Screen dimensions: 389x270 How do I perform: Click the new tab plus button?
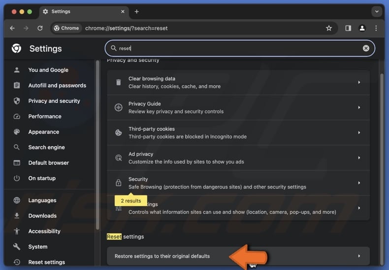[137, 12]
